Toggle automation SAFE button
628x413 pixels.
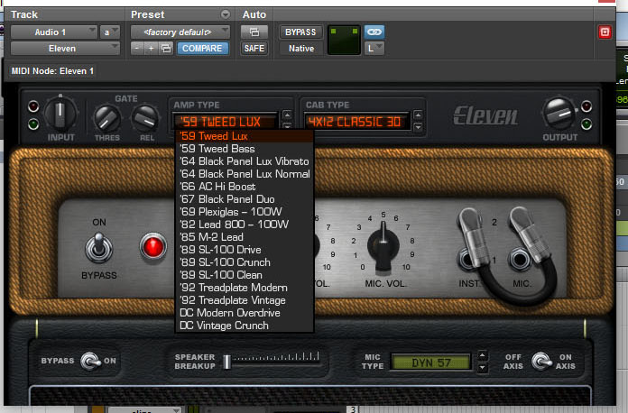pos(254,49)
